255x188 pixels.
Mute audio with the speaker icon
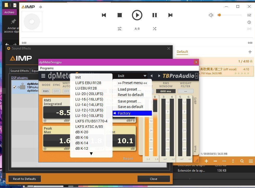[x=211, y=15]
